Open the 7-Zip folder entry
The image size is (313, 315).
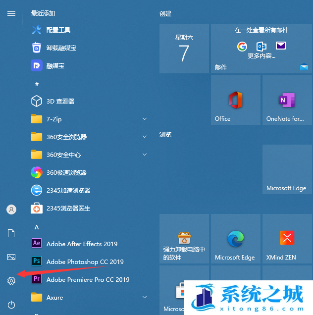(x=90, y=119)
